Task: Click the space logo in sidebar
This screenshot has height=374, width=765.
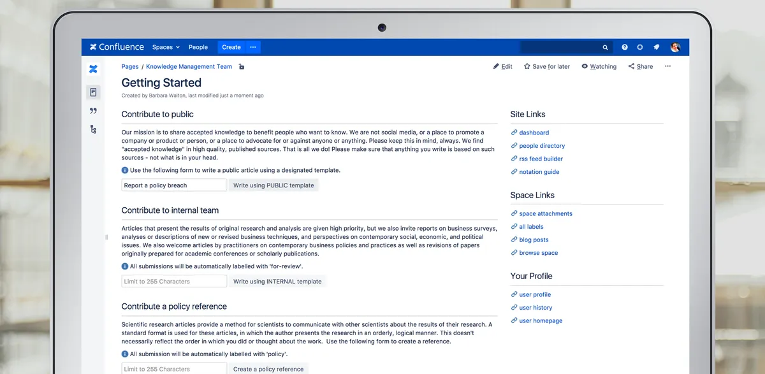Action: pos(93,69)
